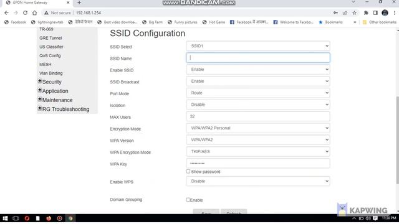
Task: Go back to the previous page
Action: tap(6, 12)
